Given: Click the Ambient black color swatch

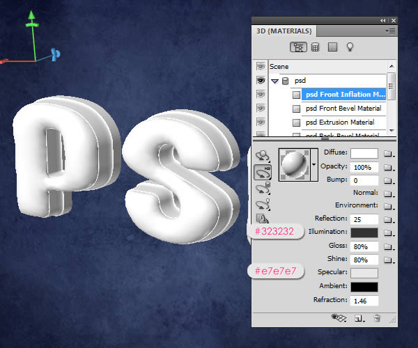Looking at the screenshot, I should [x=364, y=287].
